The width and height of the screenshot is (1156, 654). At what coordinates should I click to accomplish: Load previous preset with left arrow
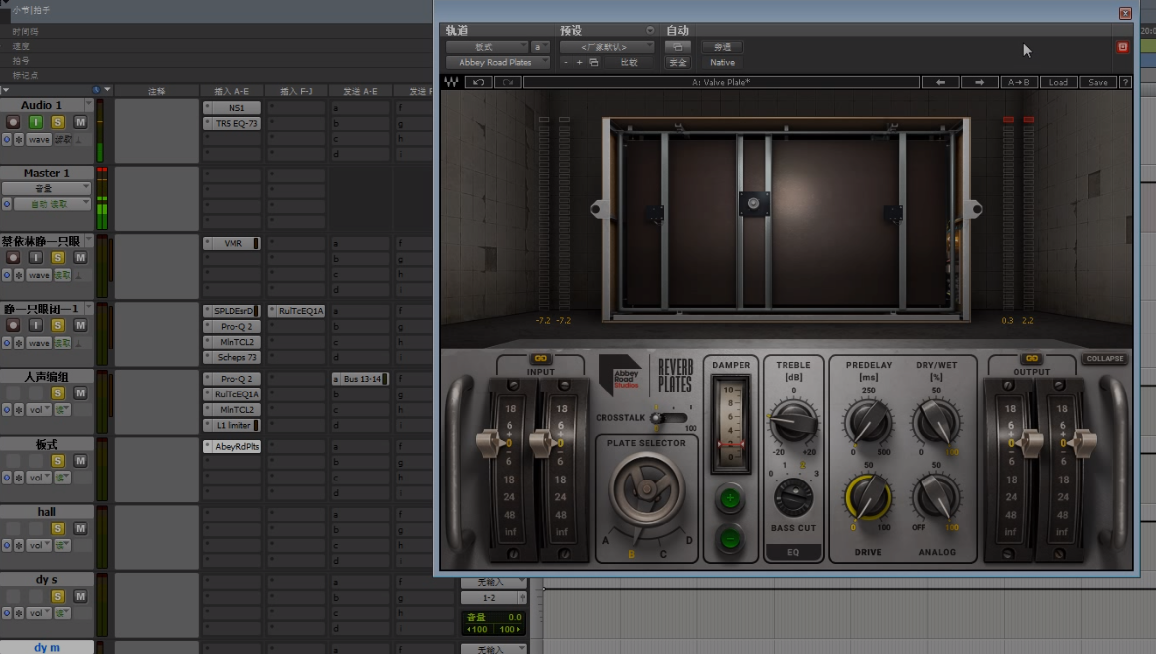[940, 82]
